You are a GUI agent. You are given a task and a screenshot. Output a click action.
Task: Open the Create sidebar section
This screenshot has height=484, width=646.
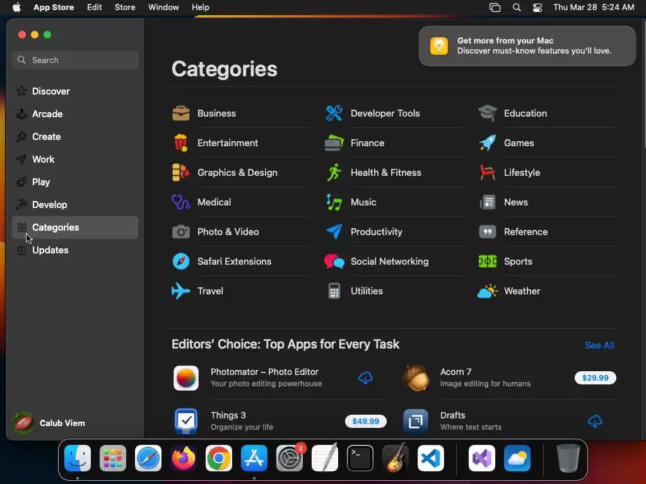tap(74, 137)
